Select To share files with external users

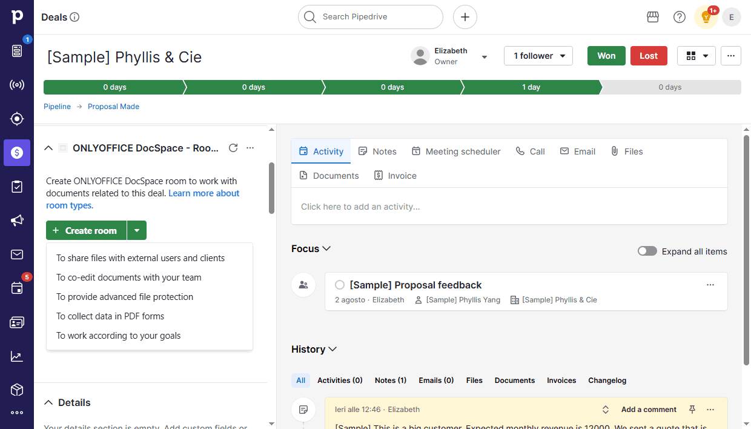pyautogui.click(x=149, y=258)
